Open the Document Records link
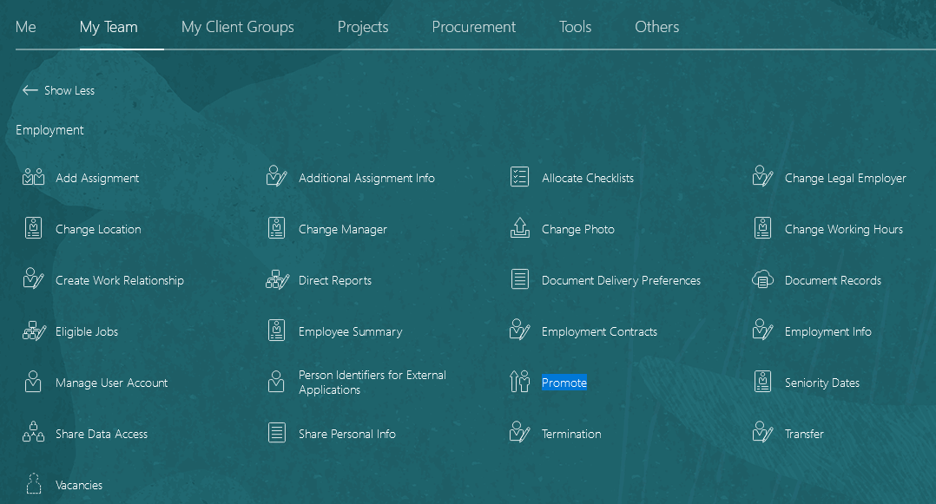The width and height of the screenshot is (936, 504). coord(833,280)
